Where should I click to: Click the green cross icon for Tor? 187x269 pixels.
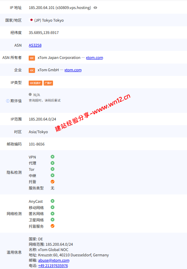coord(53,169)
